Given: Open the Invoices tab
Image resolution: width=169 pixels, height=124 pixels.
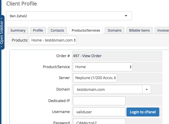Looking at the screenshot, I should point(162,31).
